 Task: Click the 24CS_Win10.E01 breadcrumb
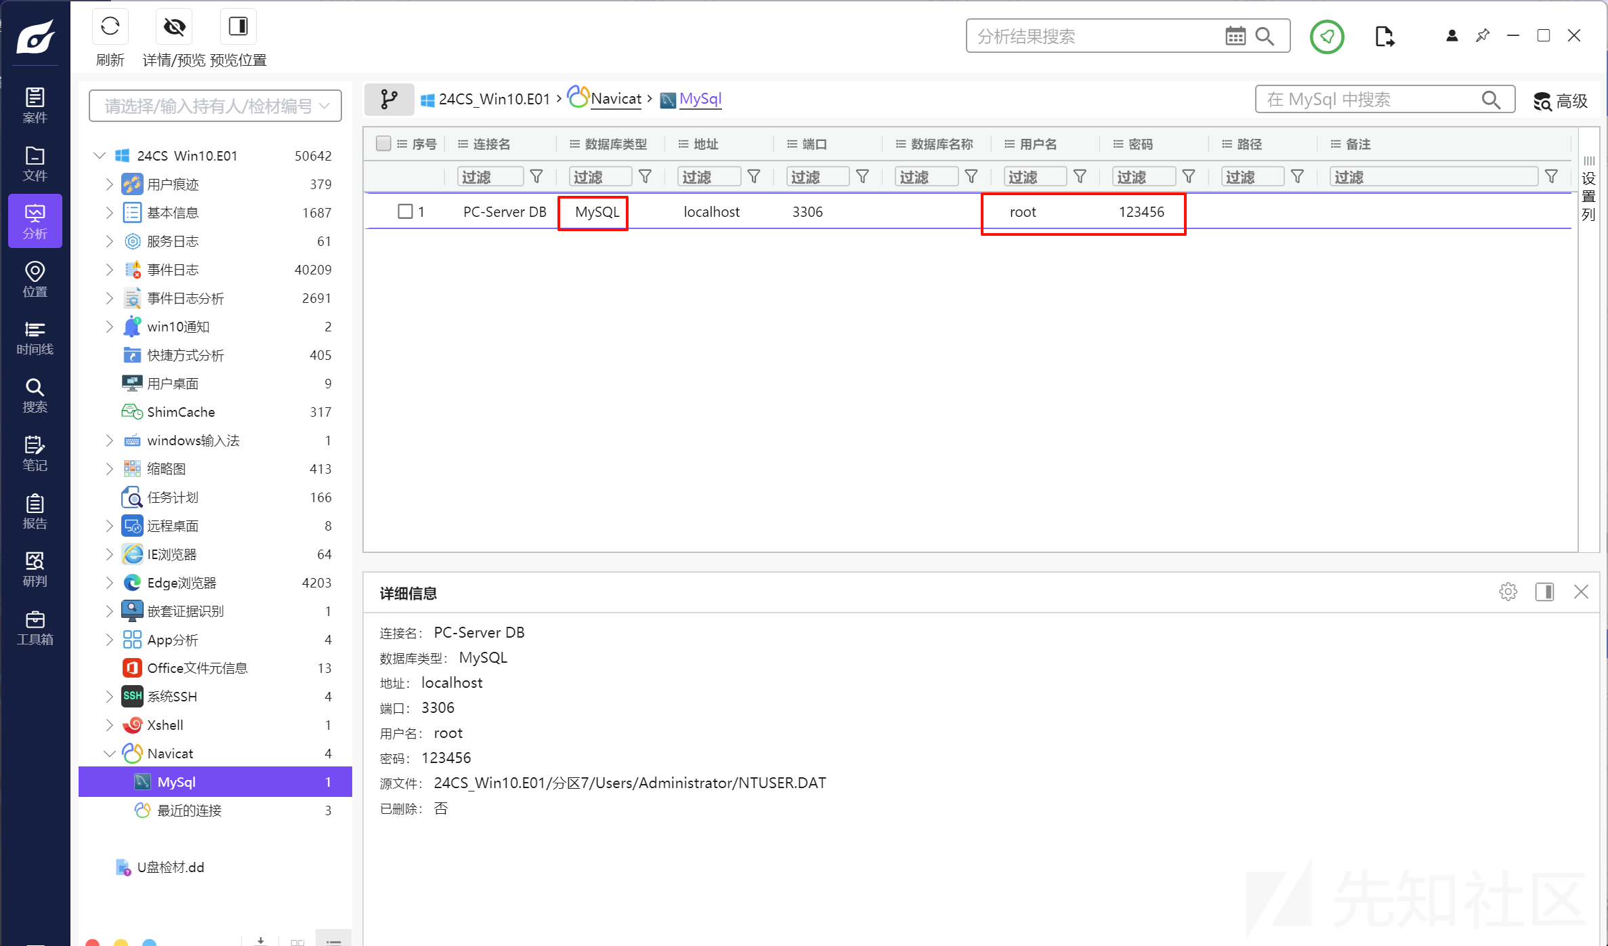coord(494,99)
